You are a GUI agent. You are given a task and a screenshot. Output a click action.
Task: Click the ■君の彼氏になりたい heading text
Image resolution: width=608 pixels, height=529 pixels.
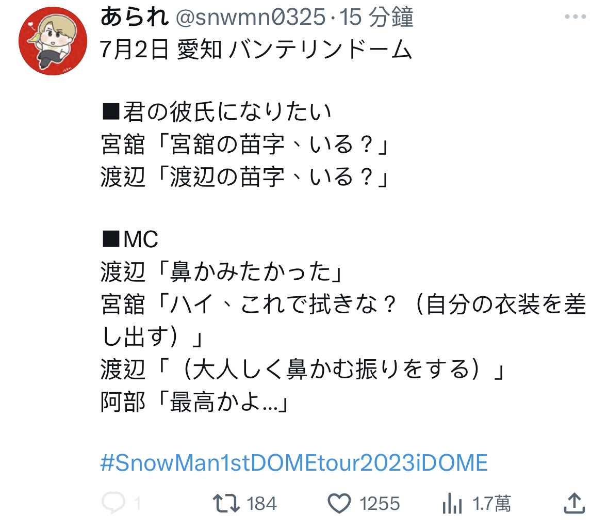pos(217,112)
